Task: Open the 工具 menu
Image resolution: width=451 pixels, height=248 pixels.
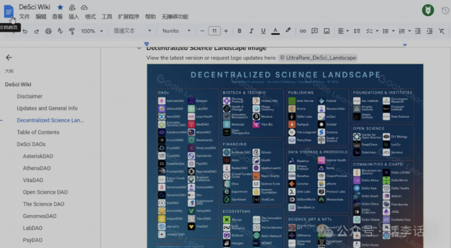Action: pos(106,17)
